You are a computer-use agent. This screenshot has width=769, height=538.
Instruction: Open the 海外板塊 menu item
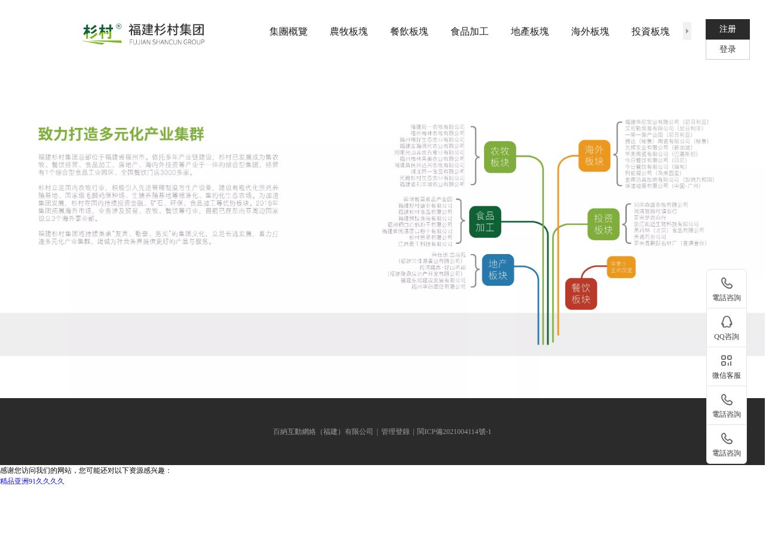590,32
